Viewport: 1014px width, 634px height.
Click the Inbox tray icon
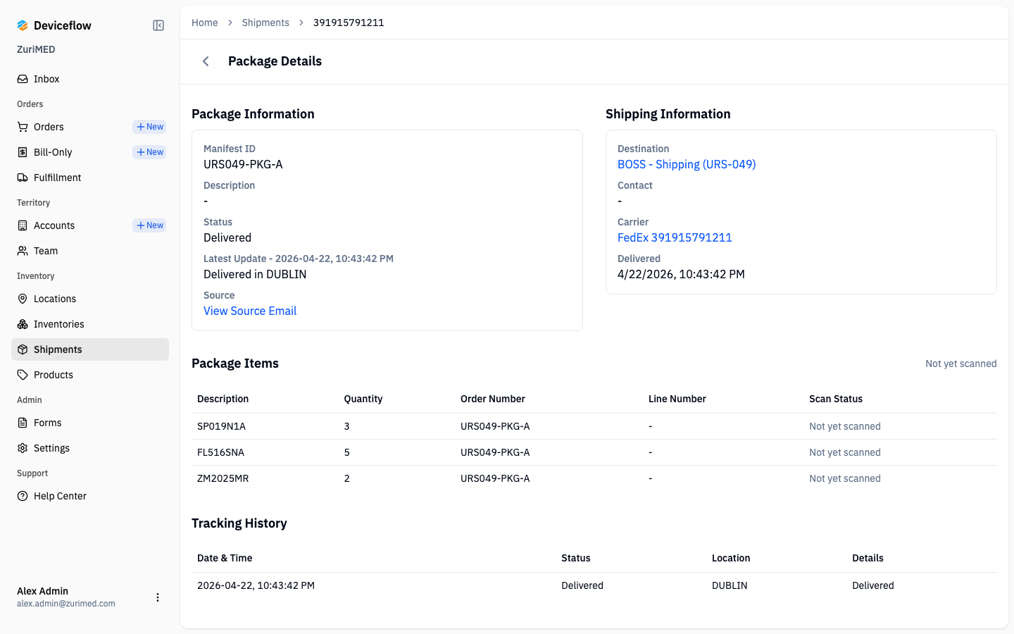coord(23,79)
